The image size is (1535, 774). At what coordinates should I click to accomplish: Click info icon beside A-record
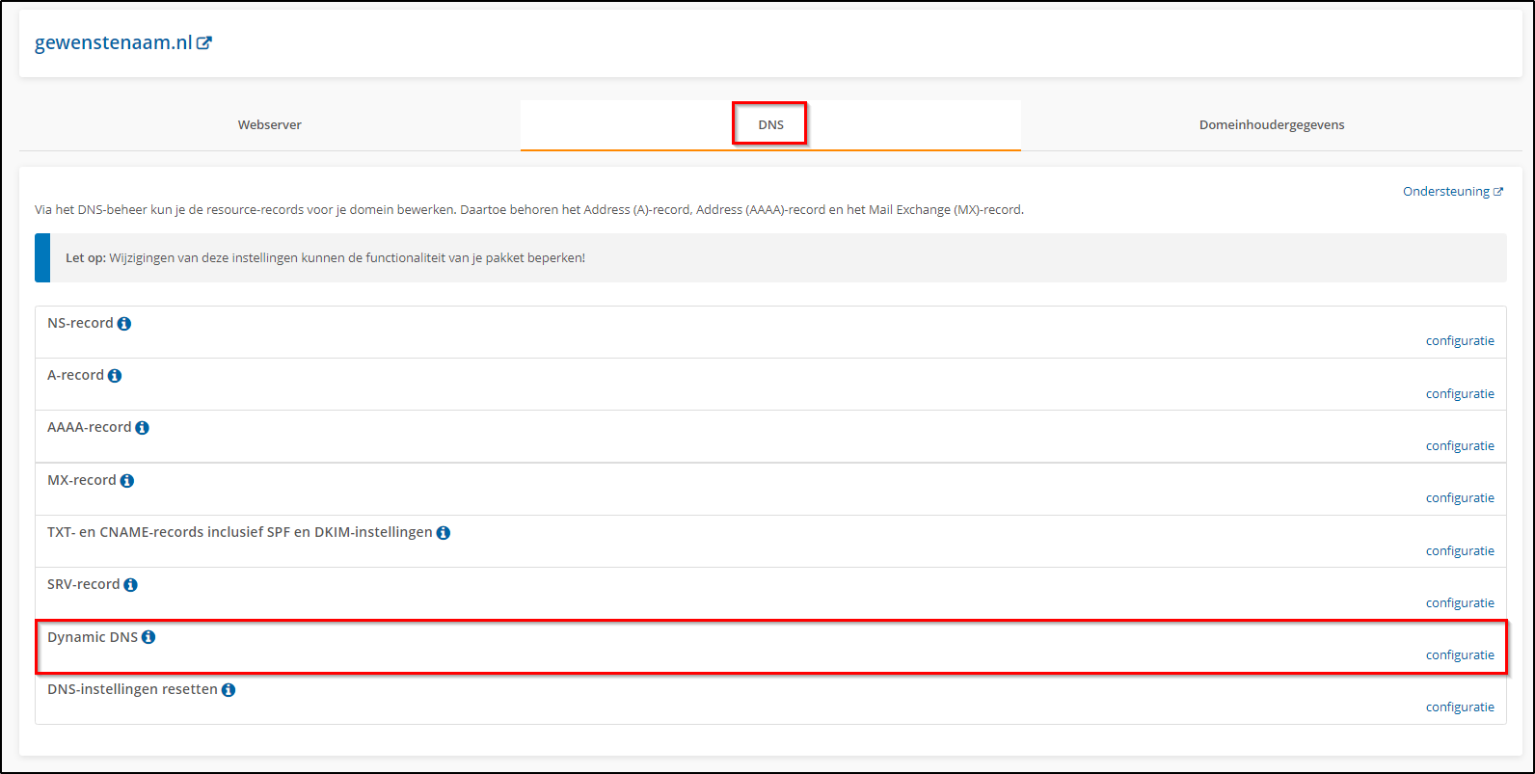point(115,376)
